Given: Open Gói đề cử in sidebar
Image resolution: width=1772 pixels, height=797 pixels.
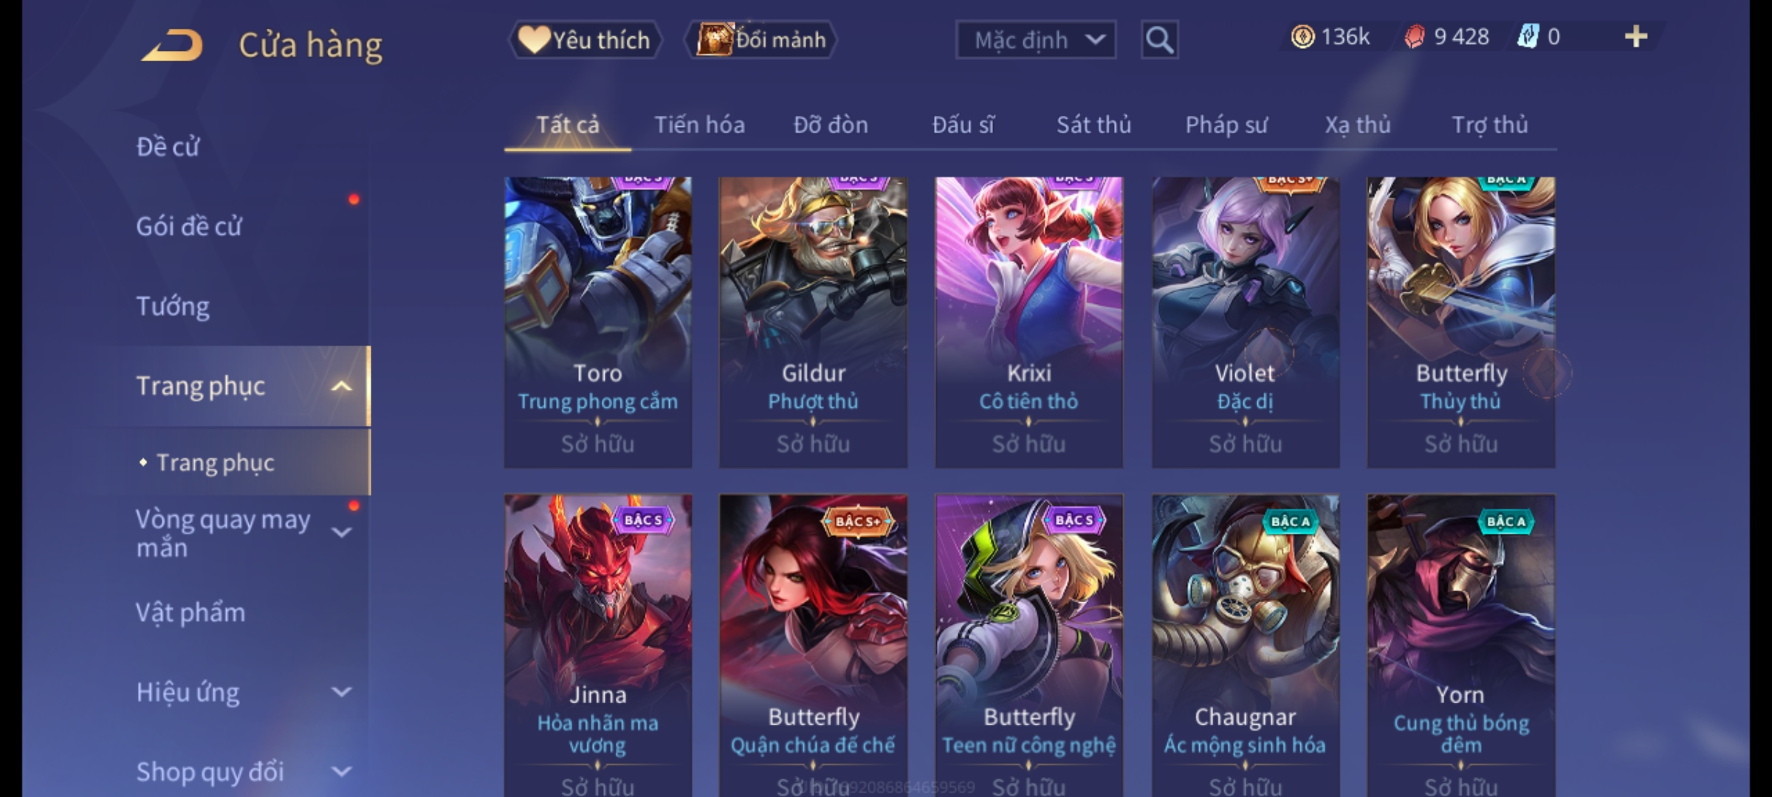Looking at the screenshot, I should pos(188,227).
